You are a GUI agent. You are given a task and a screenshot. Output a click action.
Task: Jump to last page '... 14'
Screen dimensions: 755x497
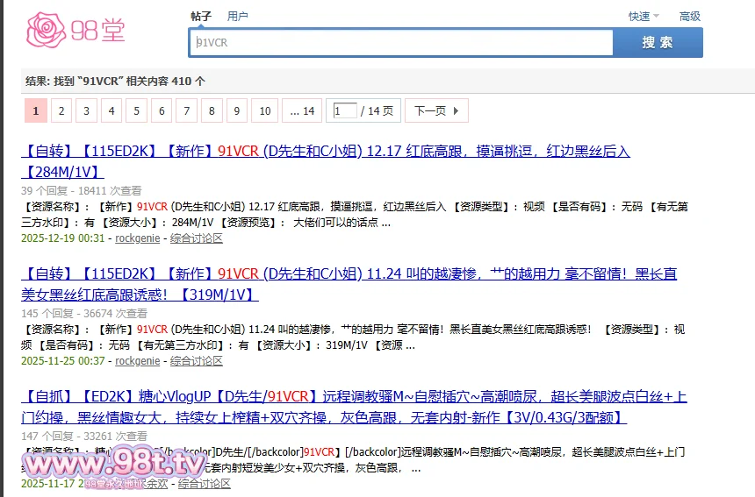302,110
